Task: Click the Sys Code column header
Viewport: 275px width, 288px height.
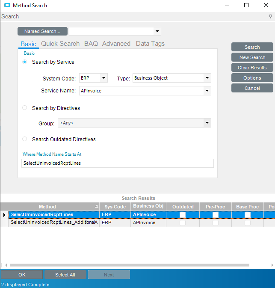Action: tap(115, 207)
